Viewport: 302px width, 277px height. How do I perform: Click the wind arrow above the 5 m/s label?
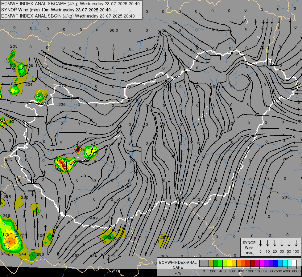(260, 243)
